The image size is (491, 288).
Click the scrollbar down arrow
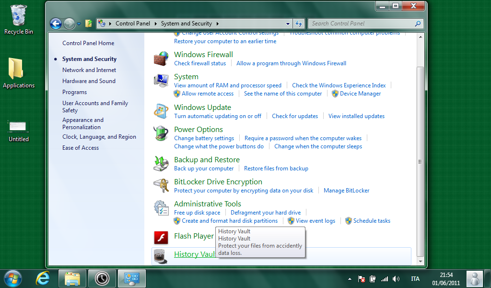tap(421, 261)
